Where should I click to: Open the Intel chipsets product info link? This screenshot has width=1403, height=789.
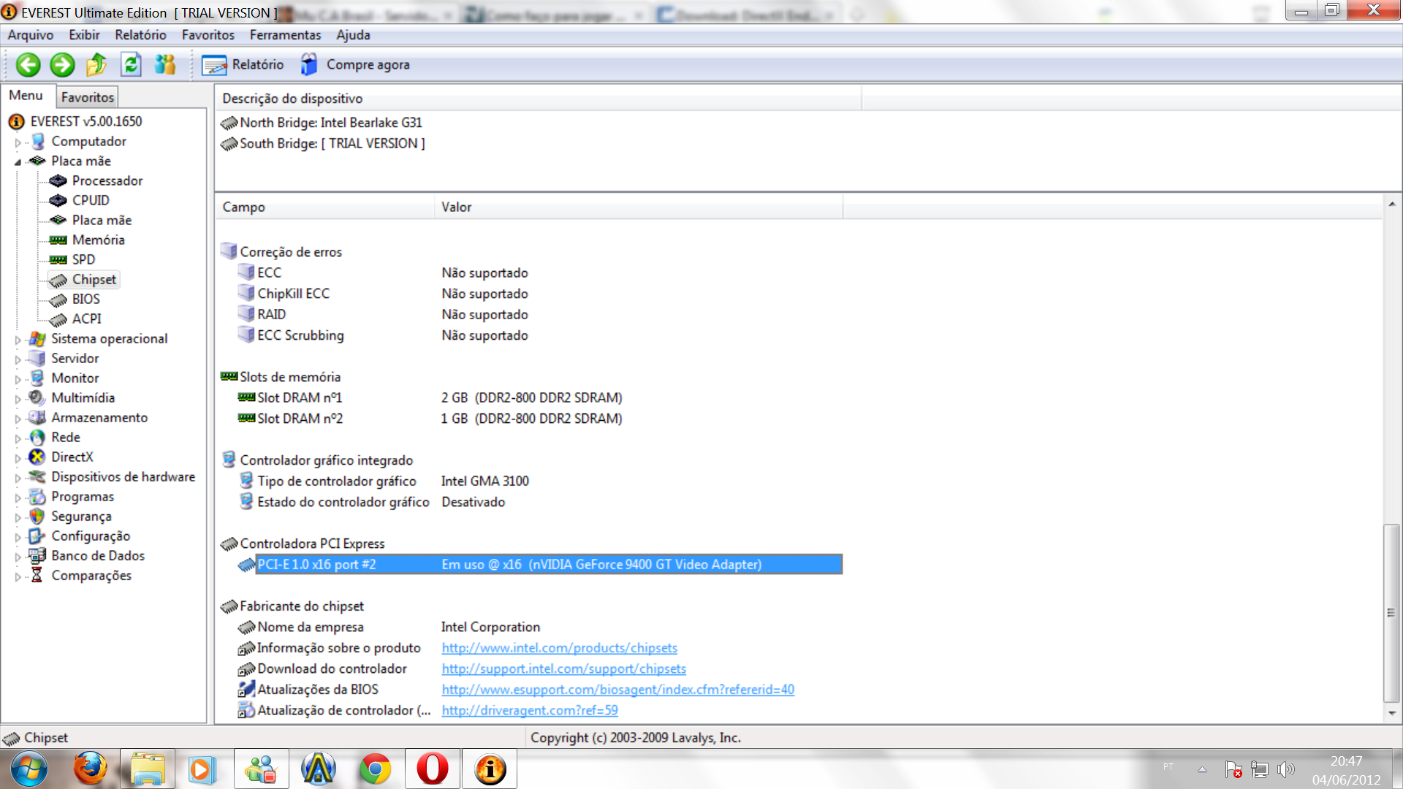[x=559, y=648]
